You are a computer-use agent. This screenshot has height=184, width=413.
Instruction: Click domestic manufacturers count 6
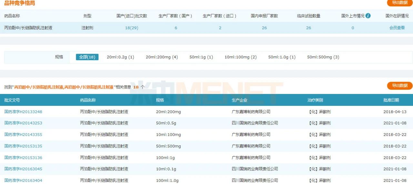coord(176,28)
